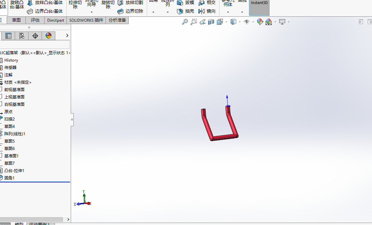
Task: Select the 凸台-拉伸1 extrude feature
Action: (14, 170)
